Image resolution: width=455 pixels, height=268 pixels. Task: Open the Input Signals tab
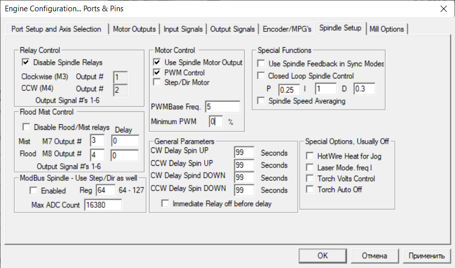tap(183, 29)
